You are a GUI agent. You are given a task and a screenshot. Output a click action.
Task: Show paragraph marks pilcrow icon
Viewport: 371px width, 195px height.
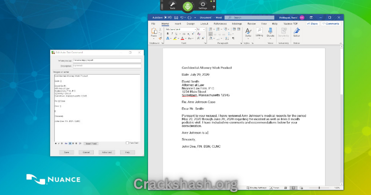233,38
